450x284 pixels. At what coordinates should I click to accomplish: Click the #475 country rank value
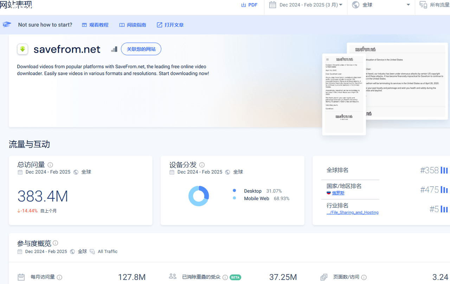pos(429,190)
